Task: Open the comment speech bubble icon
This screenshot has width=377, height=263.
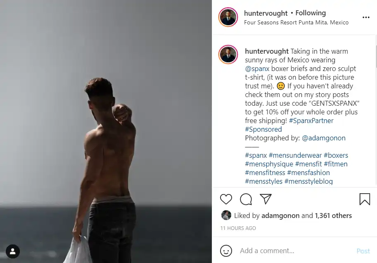Action: click(x=246, y=199)
